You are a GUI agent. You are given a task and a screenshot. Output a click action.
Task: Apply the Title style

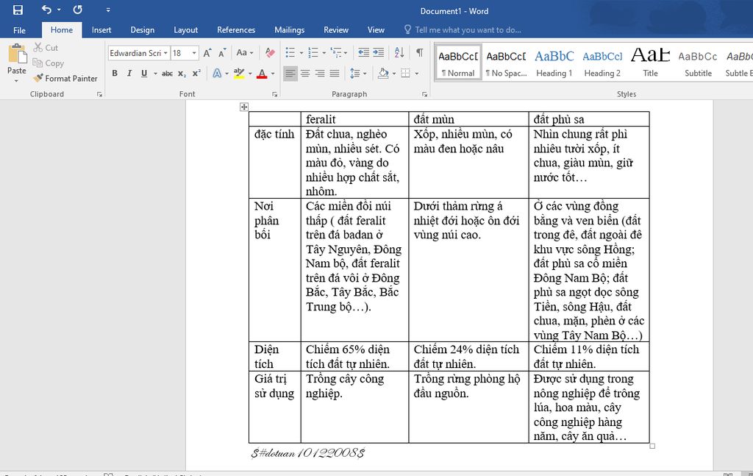coord(650,63)
